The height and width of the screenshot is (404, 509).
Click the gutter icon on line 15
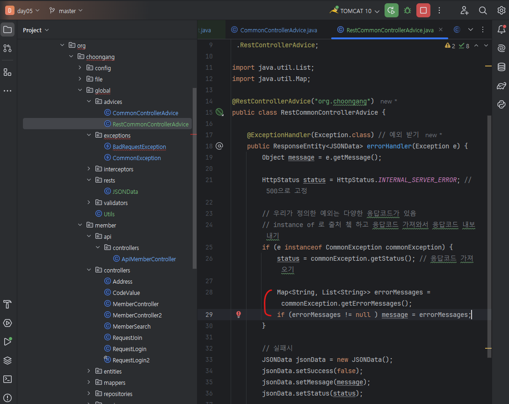[x=220, y=112]
